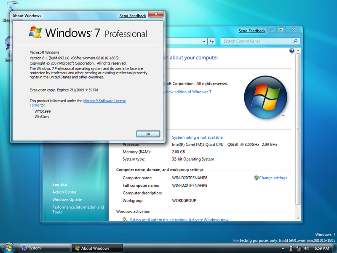This screenshot has width=337, height=253.
Task: Click 'System rating is not available' link
Action: 197,137
